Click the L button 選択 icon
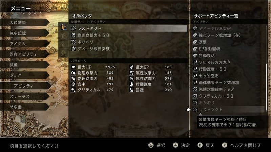 (x=151, y=145)
